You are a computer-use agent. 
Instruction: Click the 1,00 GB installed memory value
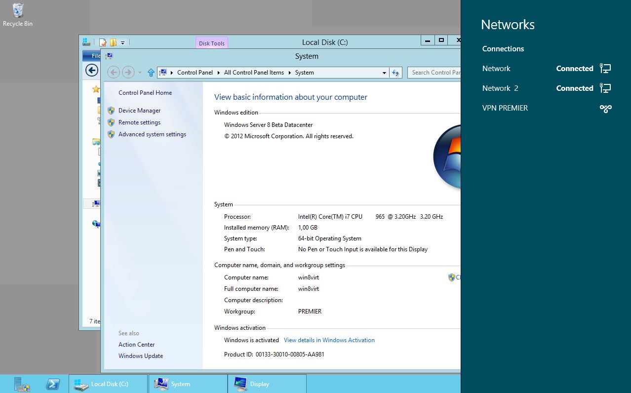point(308,228)
